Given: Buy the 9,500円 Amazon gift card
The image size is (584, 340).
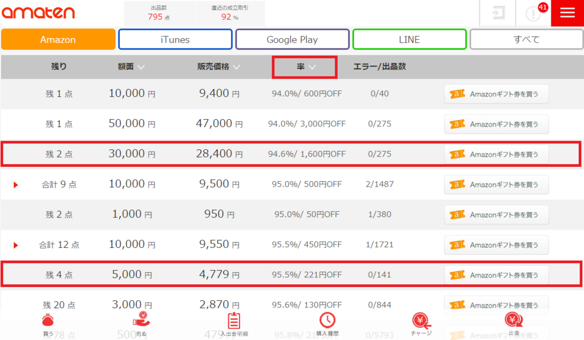Looking at the screenshot, I should click(x=496, y=185).
